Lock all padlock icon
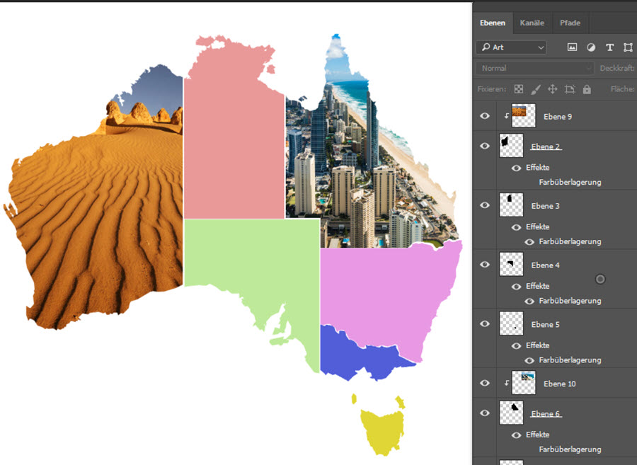The width and height of the screenshot is (637, 465). tap(587, 89)
